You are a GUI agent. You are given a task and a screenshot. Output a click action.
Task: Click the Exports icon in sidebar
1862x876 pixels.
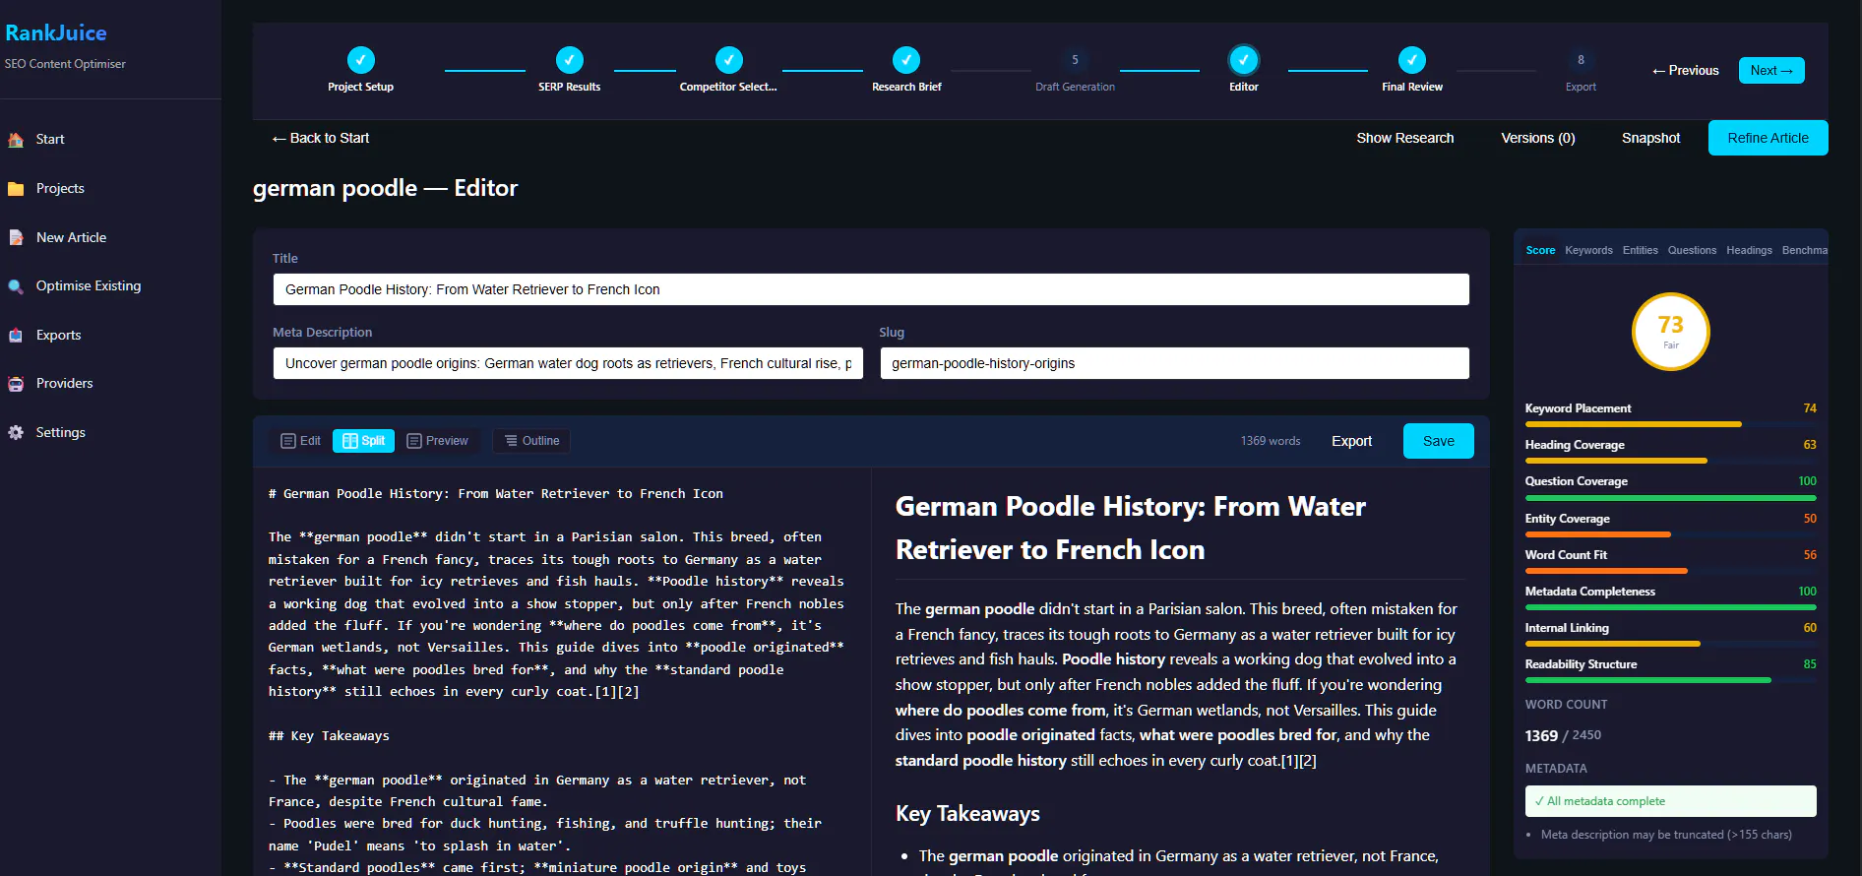[16, 336]
